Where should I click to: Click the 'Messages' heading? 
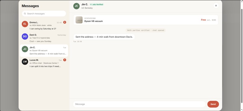[30, 6]
